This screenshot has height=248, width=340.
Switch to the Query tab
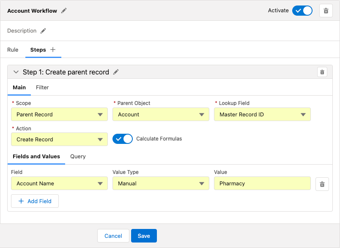78,156
